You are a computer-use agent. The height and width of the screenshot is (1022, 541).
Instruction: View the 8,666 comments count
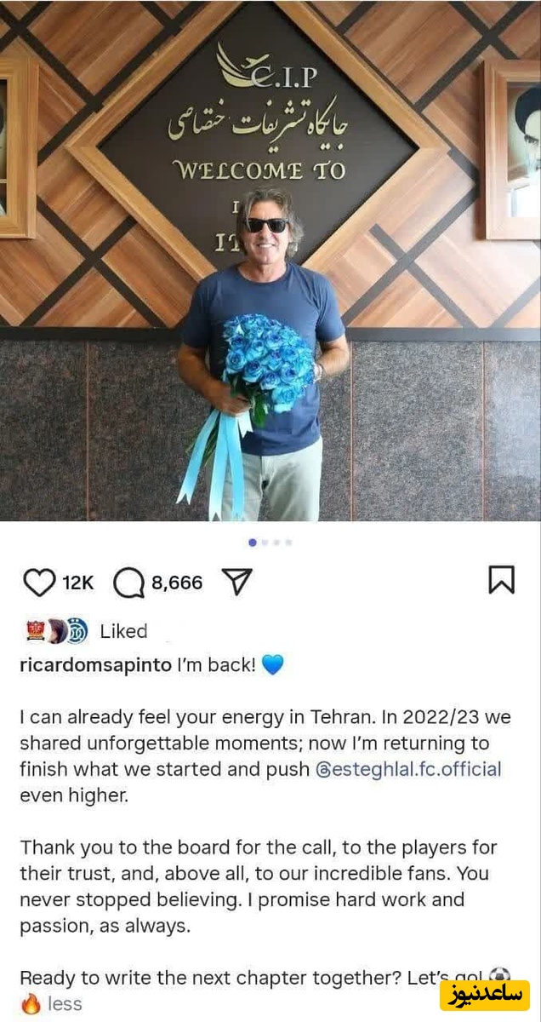point(177,583)
